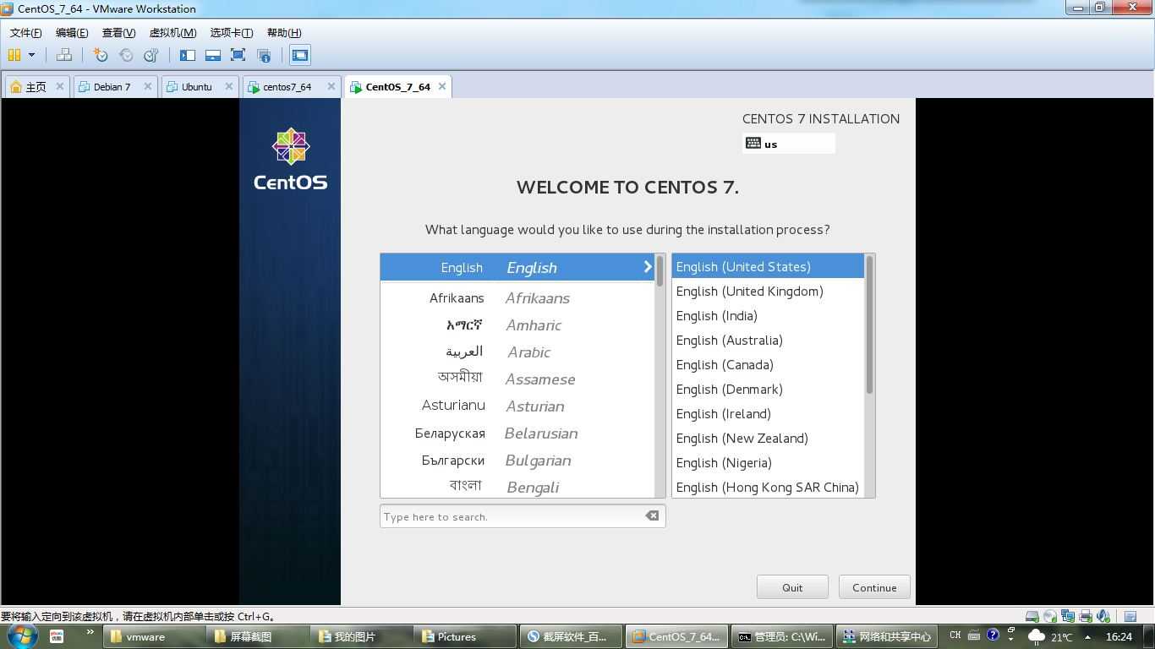Screen dimensions: 1155x649
Task: Select Amharic in the language list
Action: click(x=517, y=324)
